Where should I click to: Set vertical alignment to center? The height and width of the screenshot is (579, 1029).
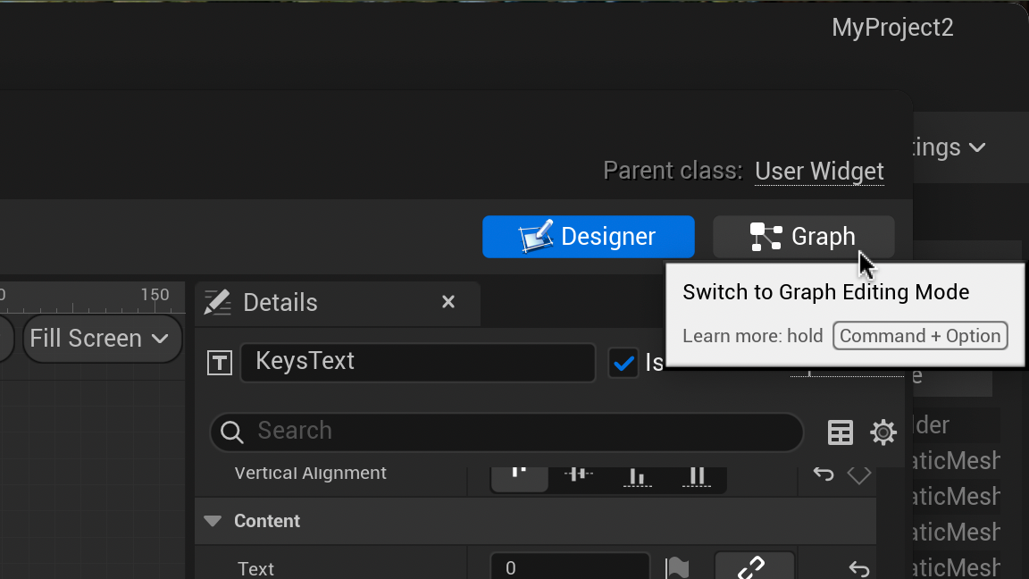coord(579,474)
